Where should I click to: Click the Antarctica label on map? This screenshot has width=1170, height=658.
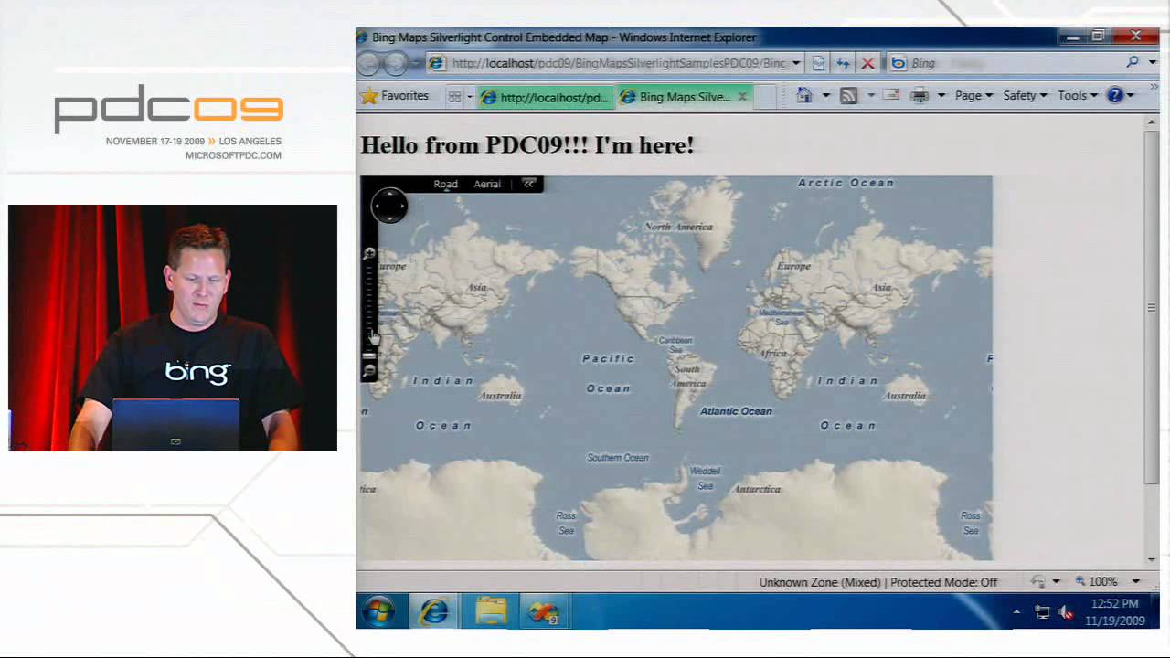point(758,489)
